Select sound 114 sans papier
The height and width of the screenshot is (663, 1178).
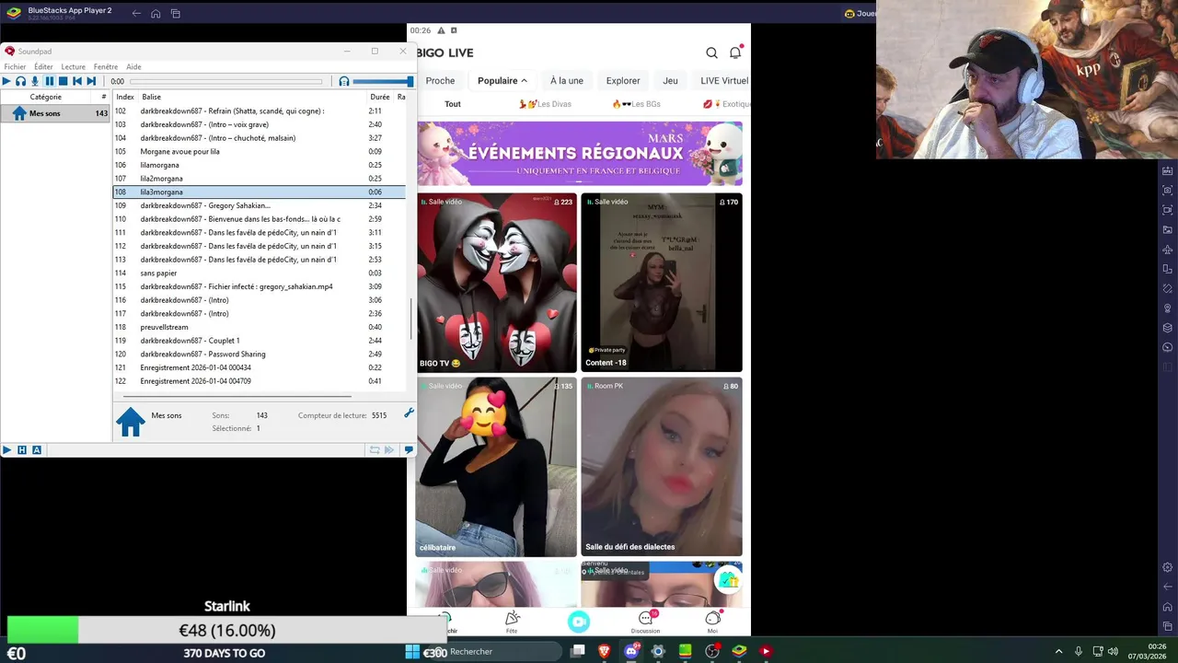coord(260,273)
